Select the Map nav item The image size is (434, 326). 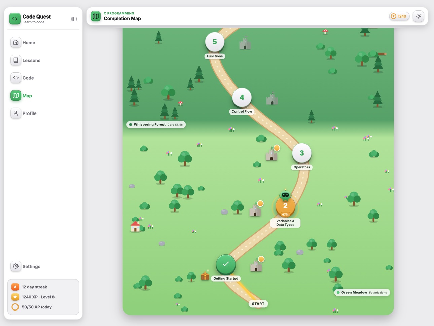(43, 96)
